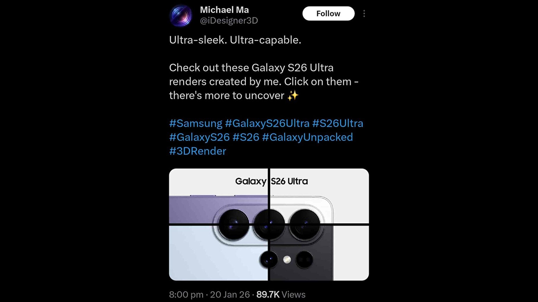This screenshot has width=538, height=302.
Task: Open Michael Ma's profile avatar
Action: [x=181, y=16]
